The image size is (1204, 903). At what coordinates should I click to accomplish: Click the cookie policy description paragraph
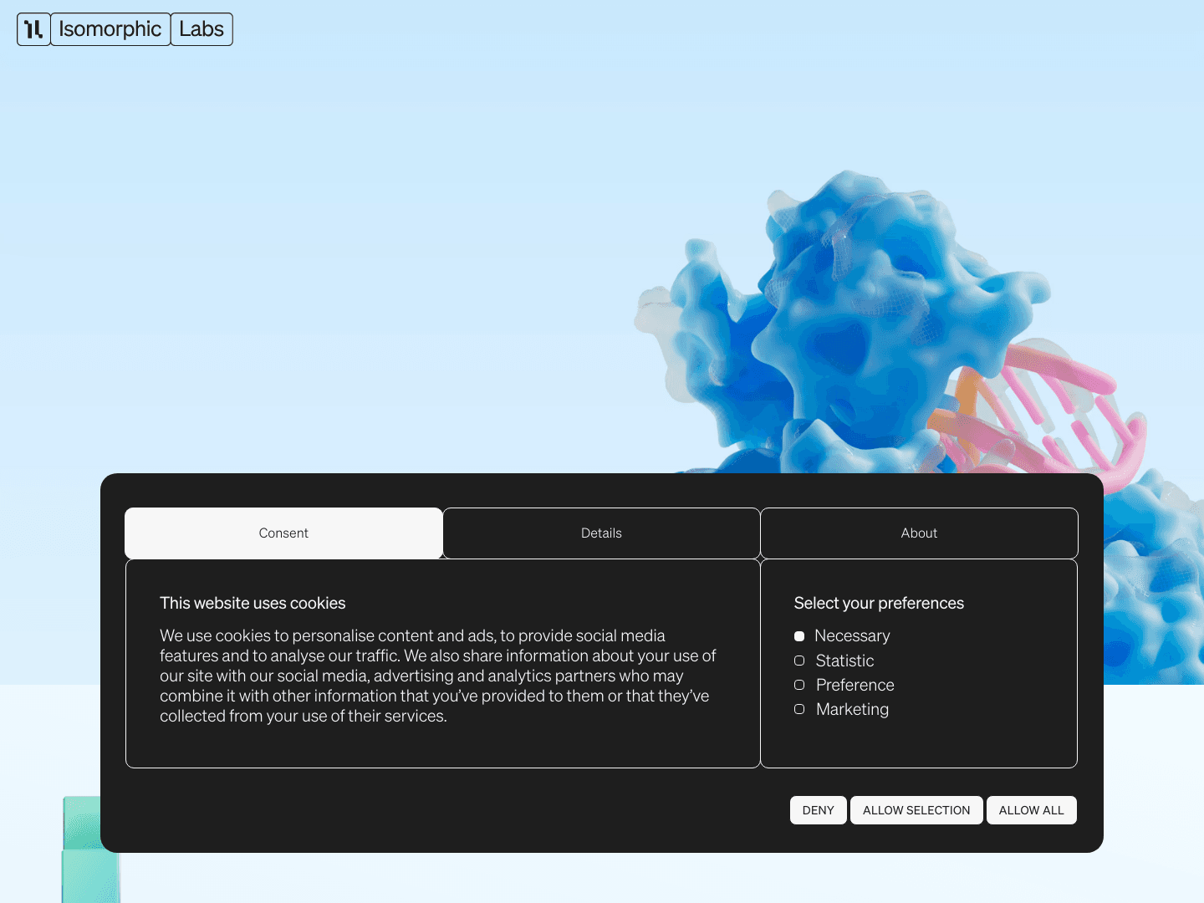click(437, 675)
